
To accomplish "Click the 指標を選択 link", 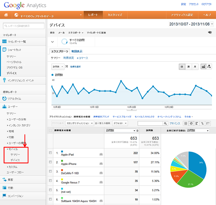I will click(x=75, y=67).
